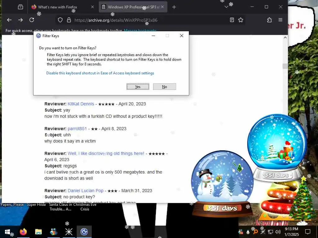Reload the current Firefox page

click(x=32, y=20)
